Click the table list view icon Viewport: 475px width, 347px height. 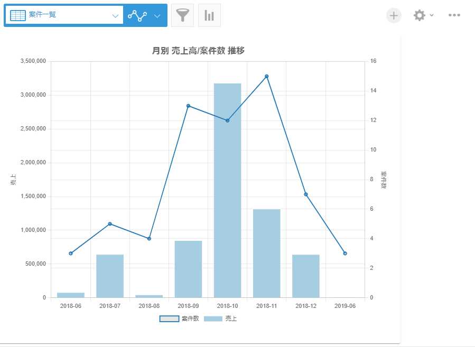[x=18, y=15]
